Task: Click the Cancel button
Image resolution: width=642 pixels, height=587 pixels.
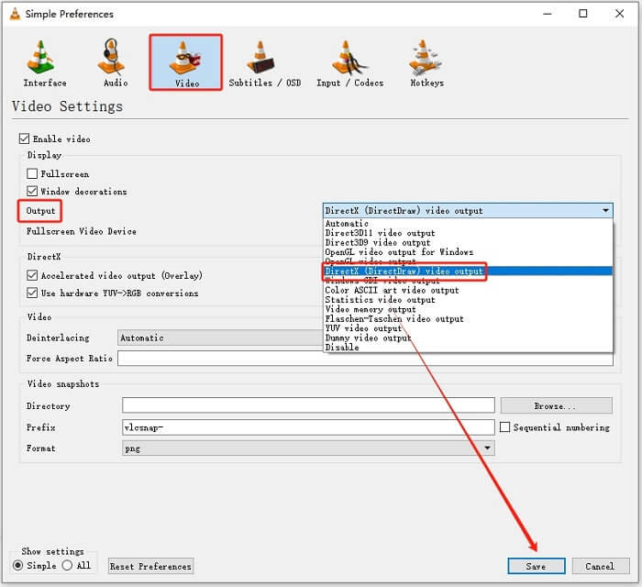Action: [x=600, y=566]
